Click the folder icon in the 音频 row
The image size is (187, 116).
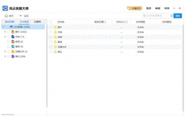click(x=55, y=42)
